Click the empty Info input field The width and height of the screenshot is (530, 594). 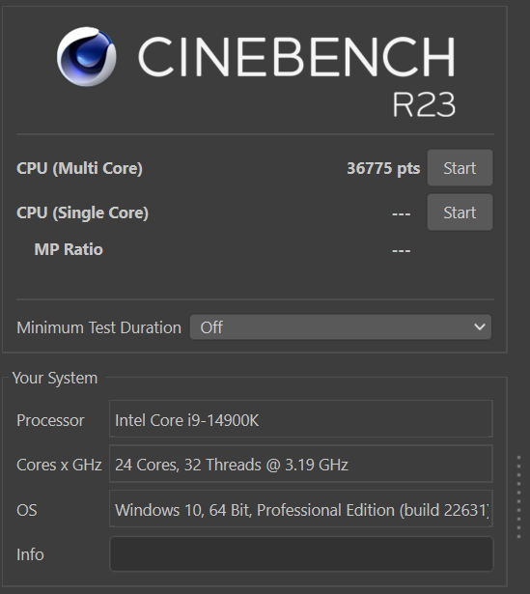301,553
